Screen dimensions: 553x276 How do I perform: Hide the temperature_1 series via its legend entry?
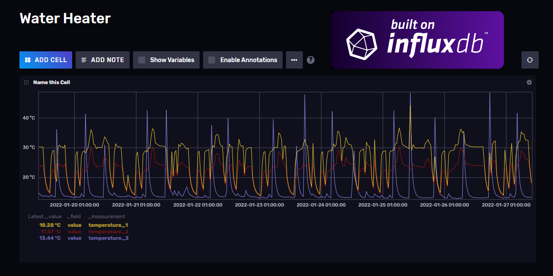tap(108, 225)
